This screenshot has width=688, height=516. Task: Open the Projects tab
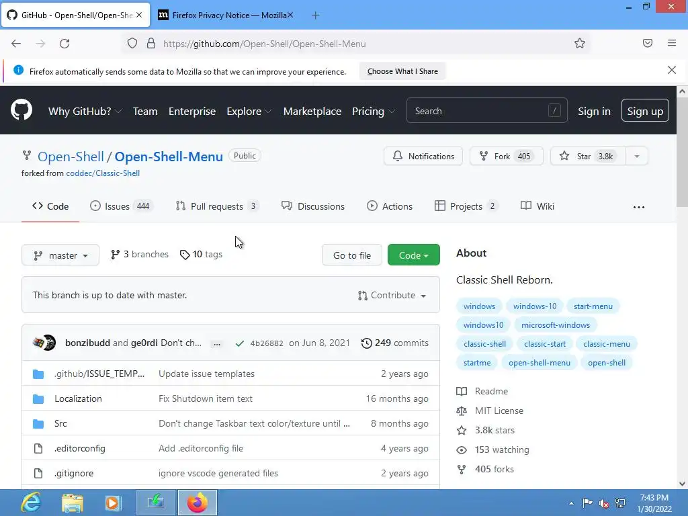[x=466, y=206]
